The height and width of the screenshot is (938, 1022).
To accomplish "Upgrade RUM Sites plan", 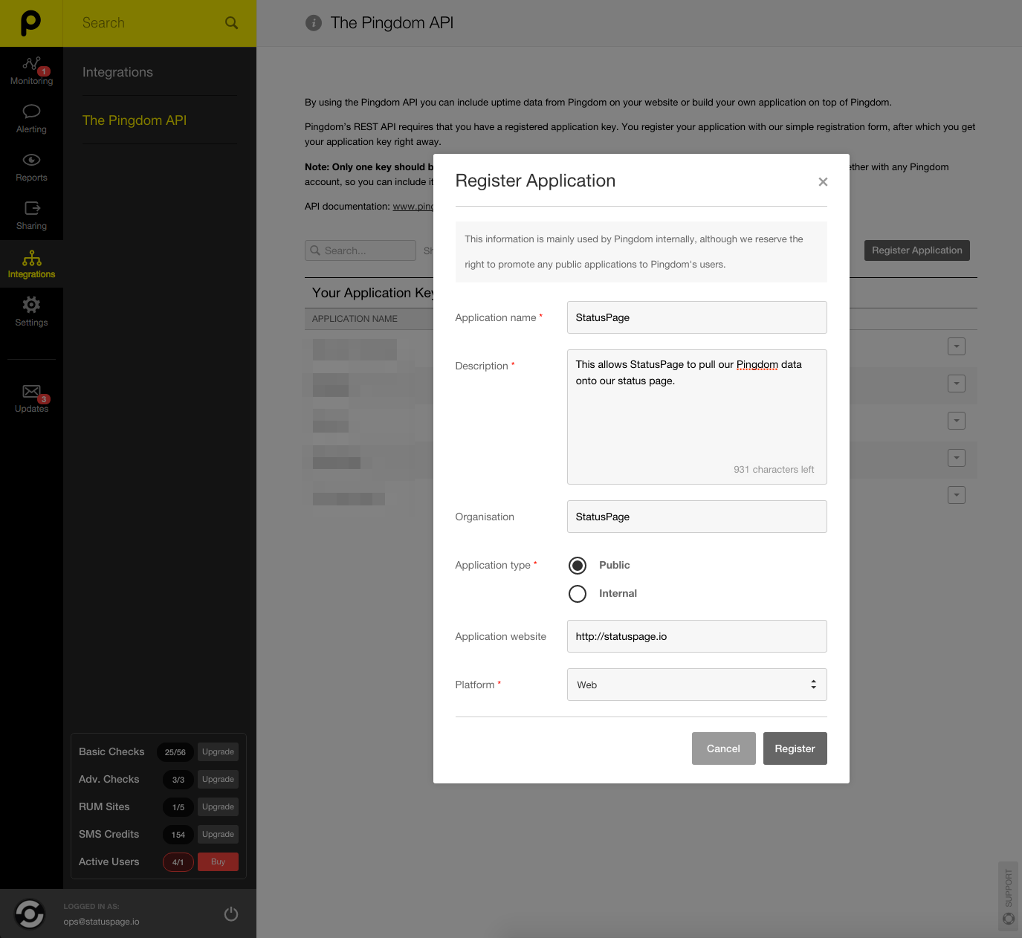I will coord(218,807).
